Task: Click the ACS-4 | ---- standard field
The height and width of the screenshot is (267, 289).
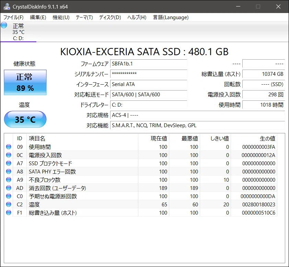Action: (x=198, y=115)
